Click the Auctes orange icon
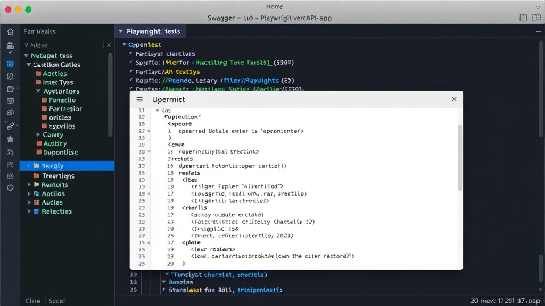545x306 pixels. (37, 202)
